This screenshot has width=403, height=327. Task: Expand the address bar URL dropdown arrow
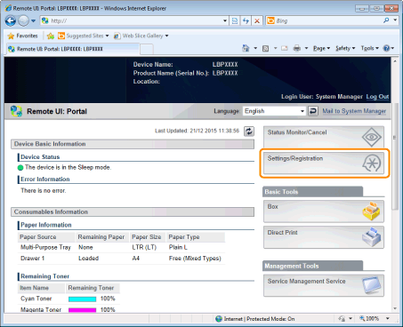click(225, 20)
